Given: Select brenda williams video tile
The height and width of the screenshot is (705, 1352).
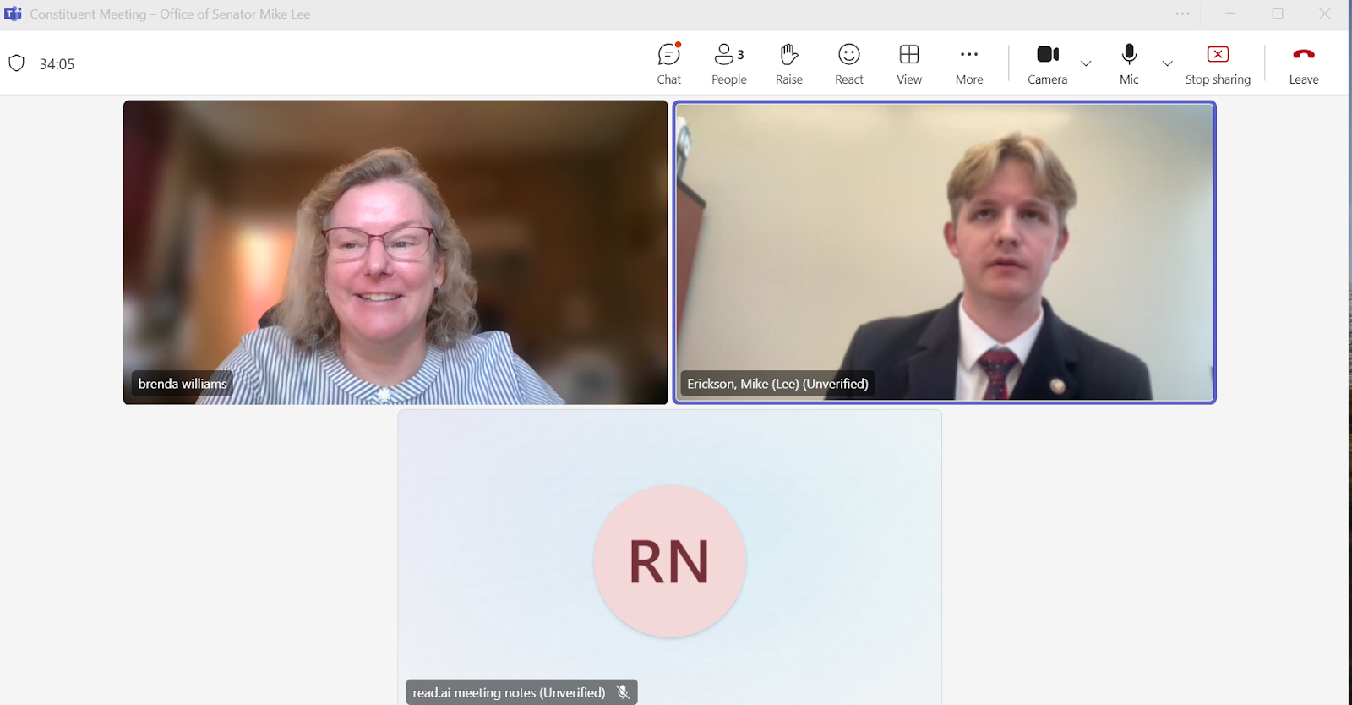Looking at the screenshot, I should pyautogui.click(x=395, y=252).
